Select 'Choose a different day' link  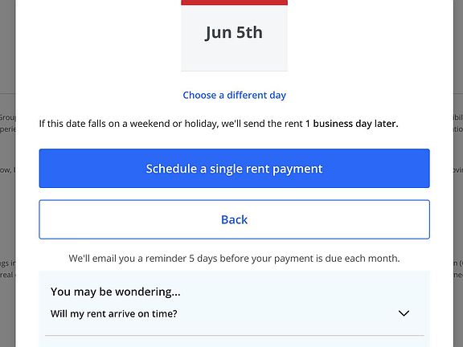234,95
